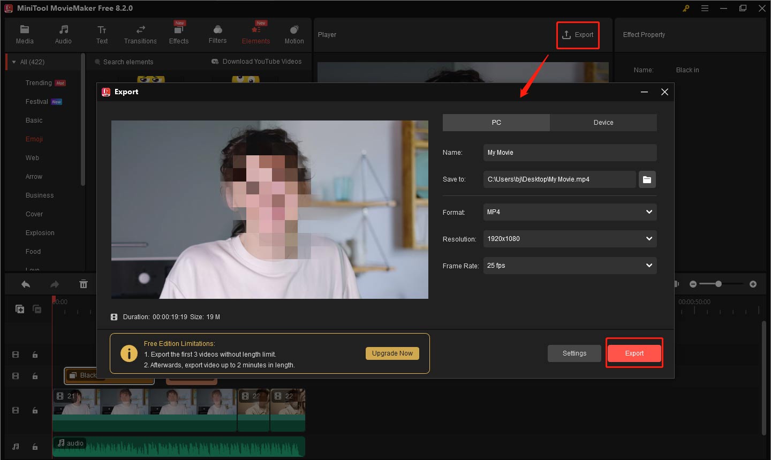Image resolution: width=771 pixels, height=460 pixels.
Task: Toggle lock on the top video track
Action: tap(35, 355)
